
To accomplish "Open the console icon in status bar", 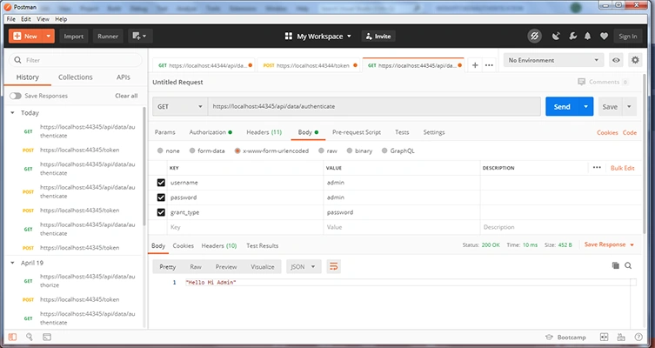I will tap(47, 337).
